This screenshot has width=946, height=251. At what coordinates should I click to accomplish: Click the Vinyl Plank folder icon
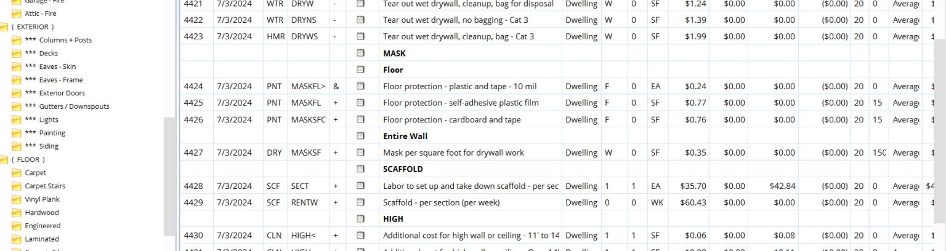(17, 199)
